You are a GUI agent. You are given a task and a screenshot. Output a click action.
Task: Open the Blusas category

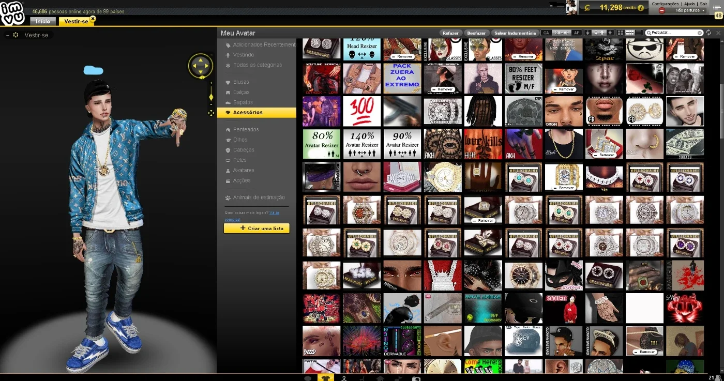point(241,82)
